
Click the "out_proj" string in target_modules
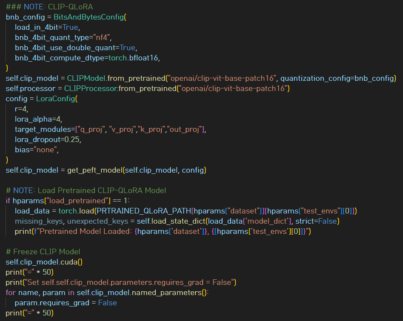pyautogui.click(x=185, y=129)
